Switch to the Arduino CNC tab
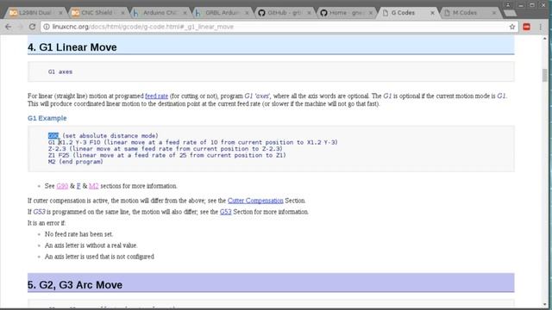 click(159, 13)
